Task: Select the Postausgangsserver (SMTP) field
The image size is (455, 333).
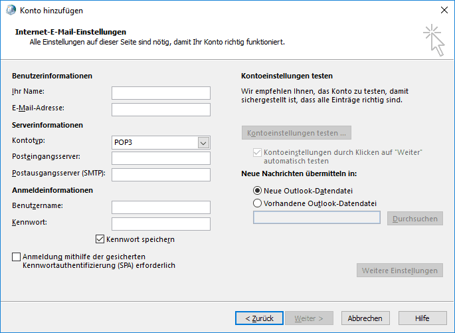Action: (161, 175)
